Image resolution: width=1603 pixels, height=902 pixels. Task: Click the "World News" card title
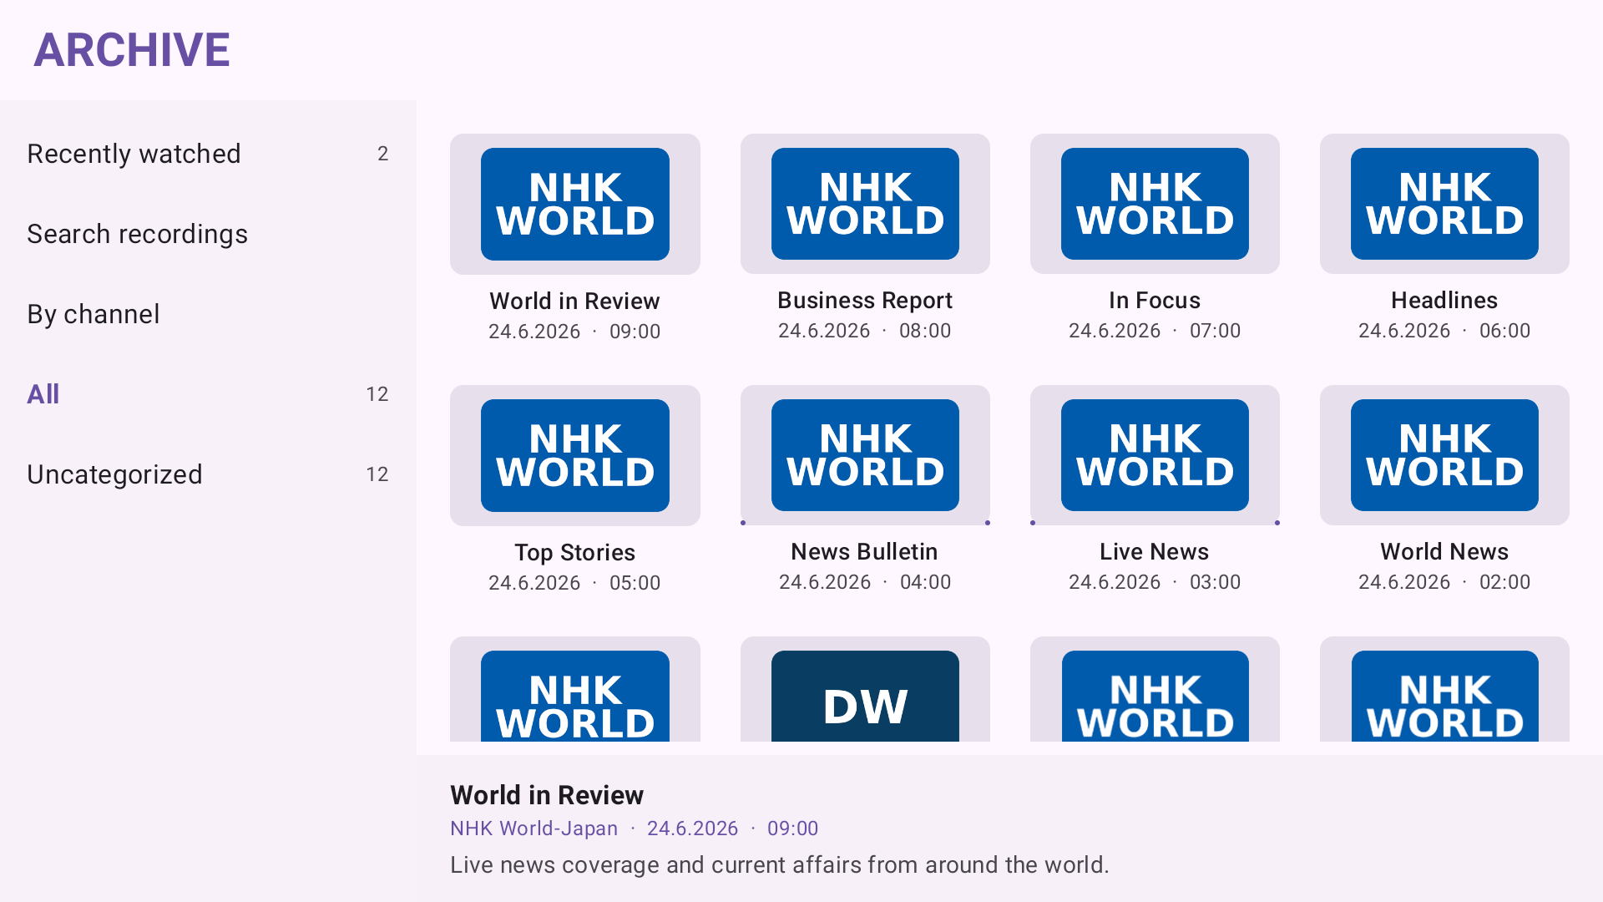1444,551
